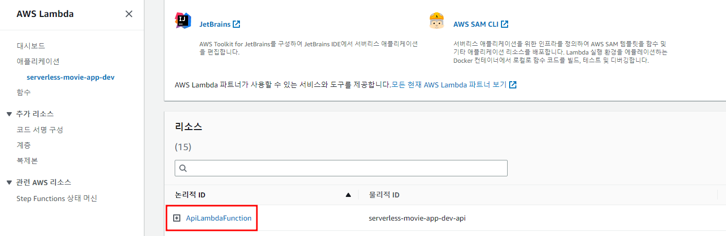Collapse the 추가 리소스 section
The image size is (726, 236).
[x=9, y=114]
